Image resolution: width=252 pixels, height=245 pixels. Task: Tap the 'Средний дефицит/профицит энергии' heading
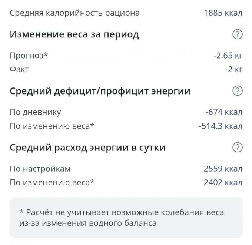point(100,91)
